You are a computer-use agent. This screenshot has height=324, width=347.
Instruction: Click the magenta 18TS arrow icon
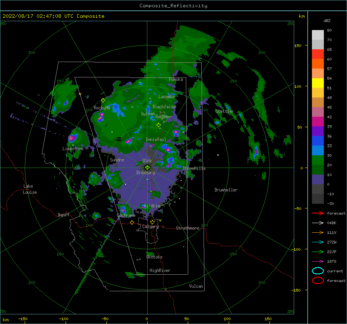click(x=318, y=262)
